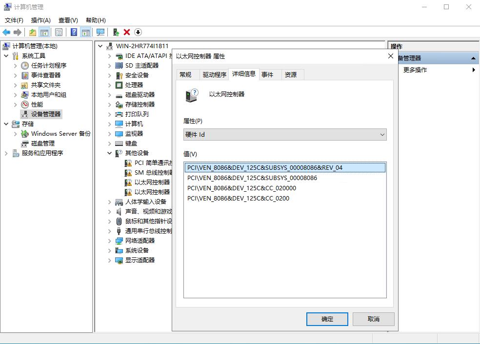The image size is (480, 344).
Task: Switch to the 常规 tab
Action: (185, 74)
